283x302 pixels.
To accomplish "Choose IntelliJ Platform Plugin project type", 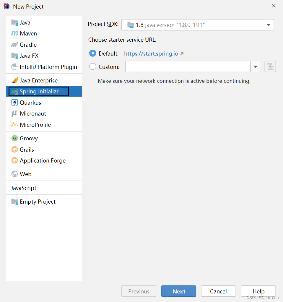I will coord(44,67).
